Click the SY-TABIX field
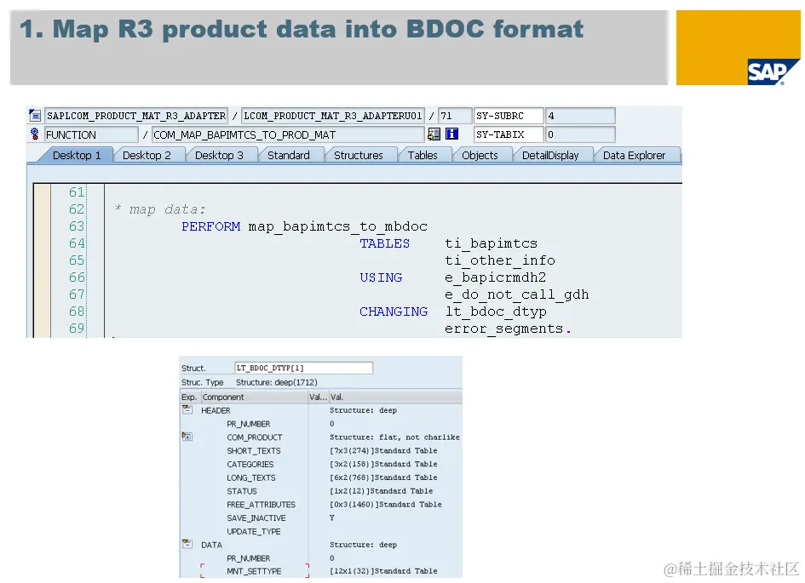The height and width of the screenshot is (583, 805). pos(509,134)
